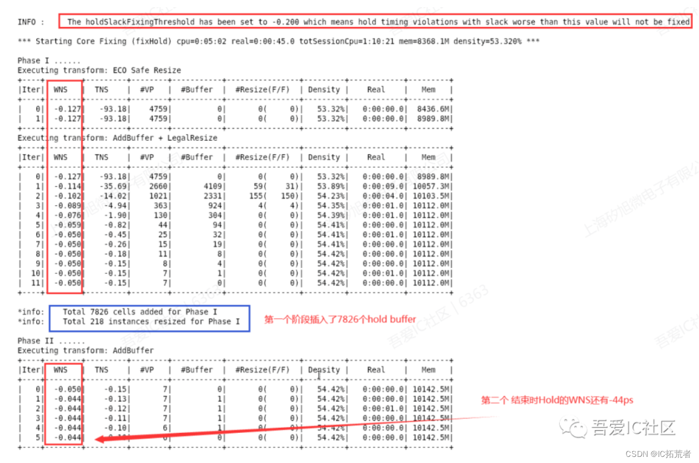This screenshot has width=699, height=463.
Task: Click the TNS value -4.94
Action: (x=115, y=206)
